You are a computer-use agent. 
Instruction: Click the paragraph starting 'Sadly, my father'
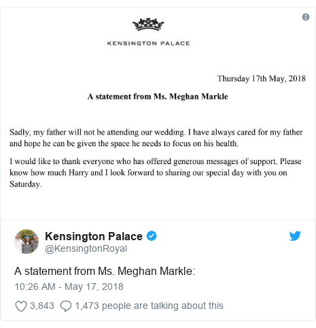point(156,137)
